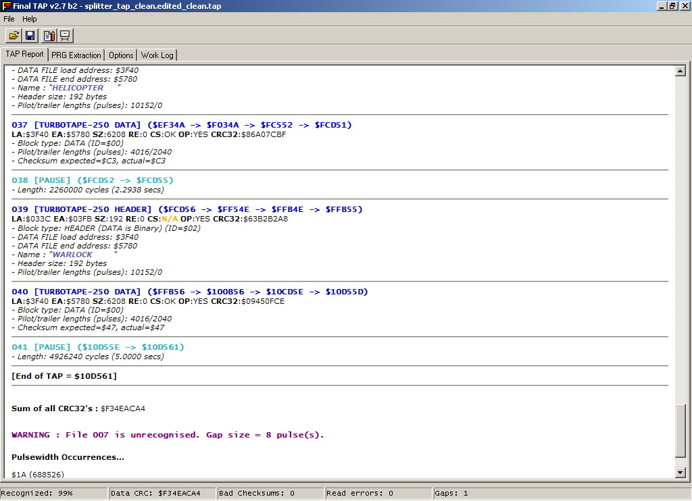Click the File 007 unrecognised warning line
Image resolution: width=692 pixels, height=501 pixels.
[168, 435]
